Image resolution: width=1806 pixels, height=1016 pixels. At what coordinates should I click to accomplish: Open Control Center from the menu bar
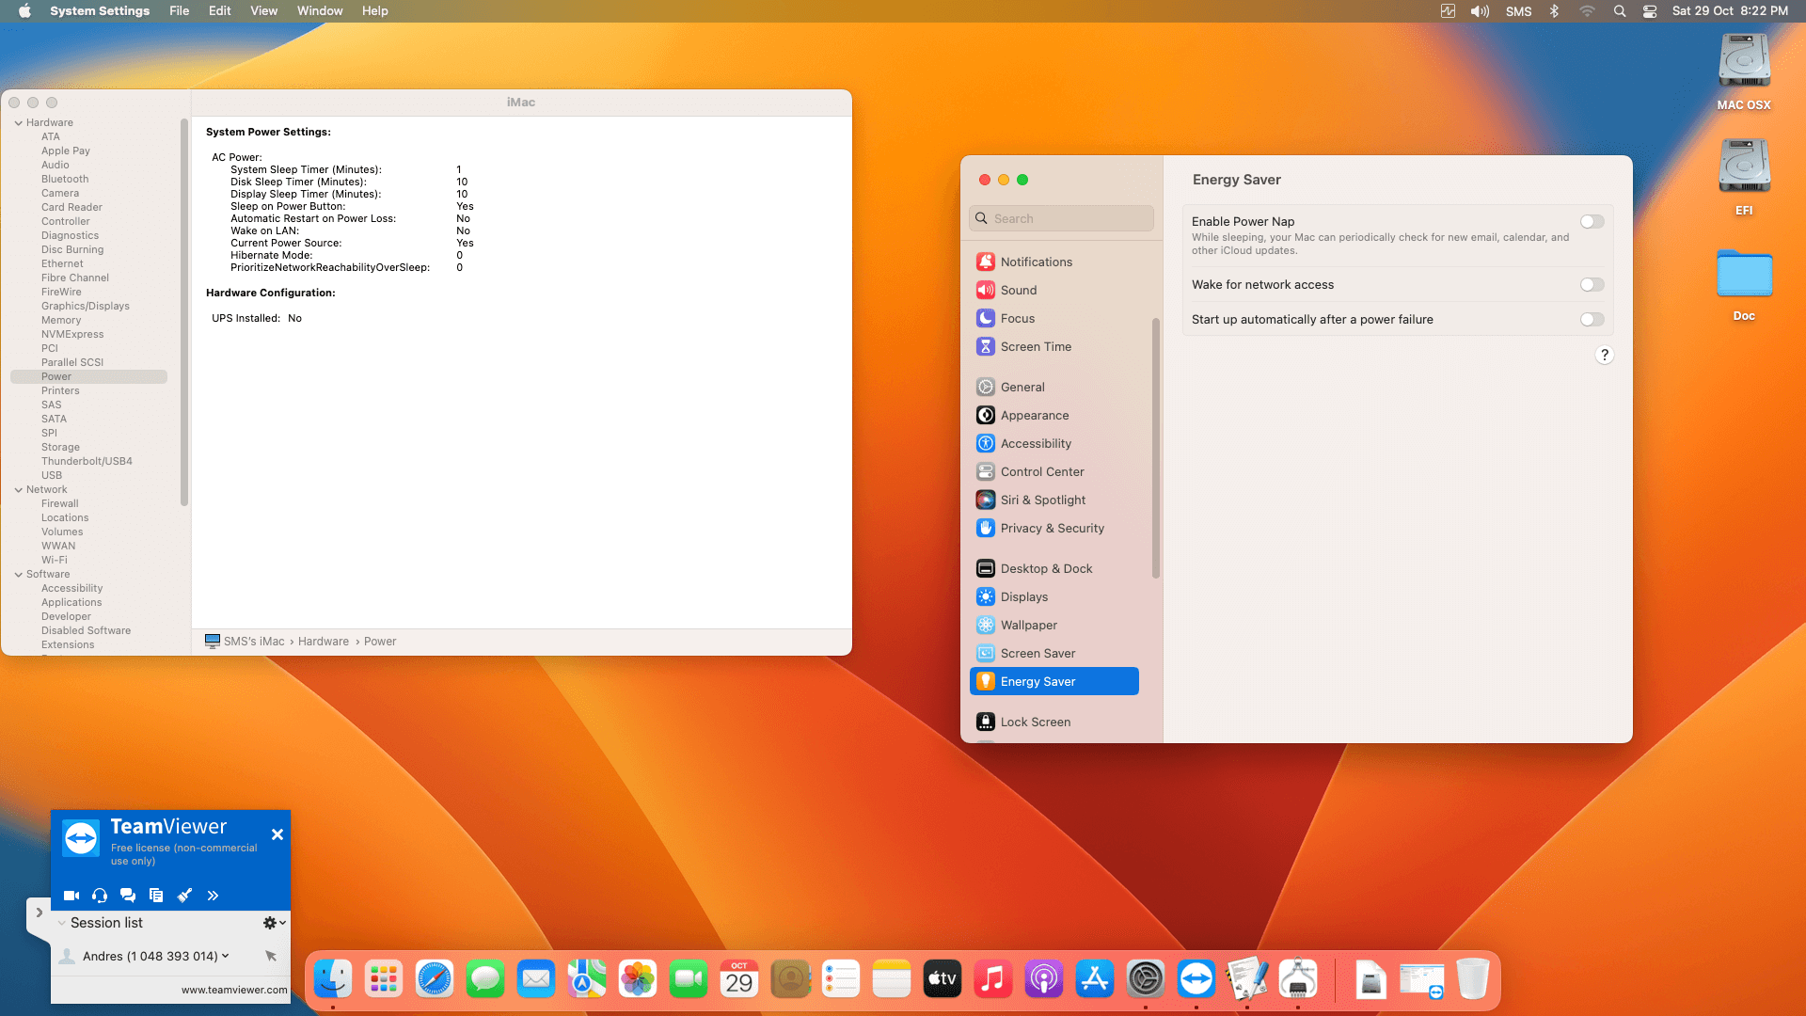[1650, 11]
